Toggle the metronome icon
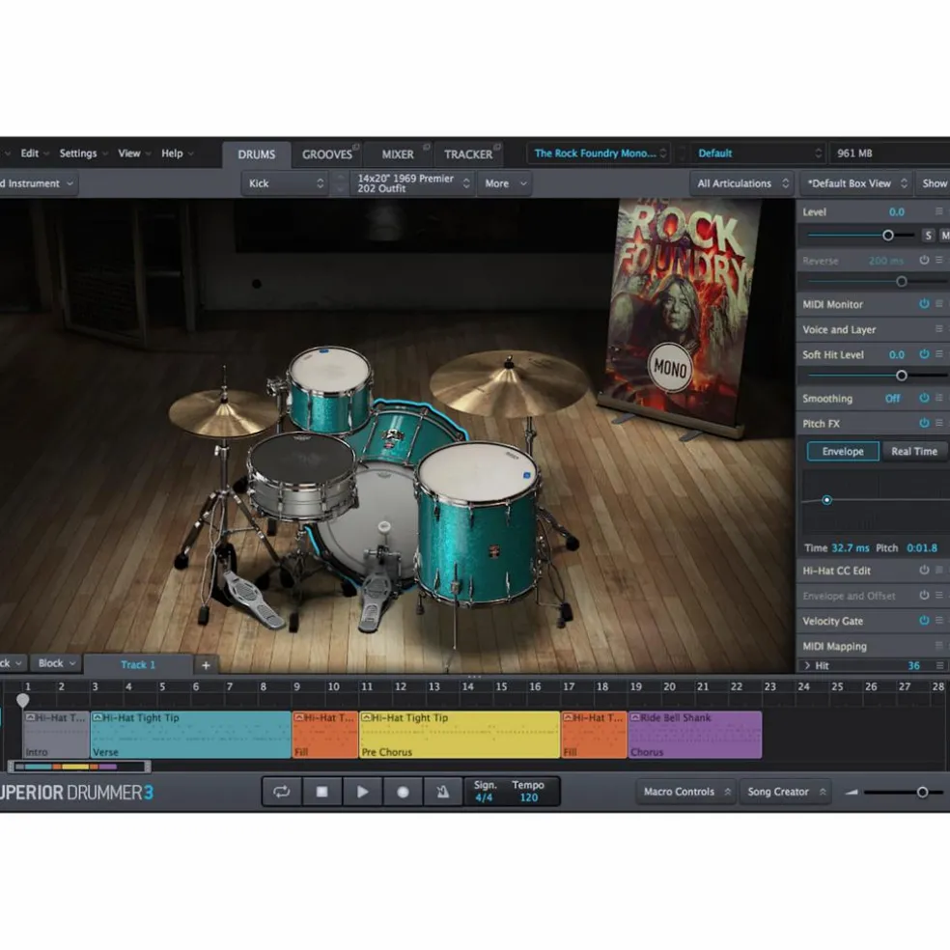The height and width of the screenshot is (950, 950). [443, 792]
